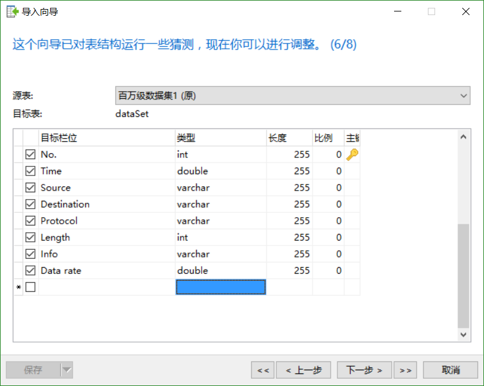Click the 上一步 previous button
Viewport: 484px width, 386px height.
coord(303,369)
